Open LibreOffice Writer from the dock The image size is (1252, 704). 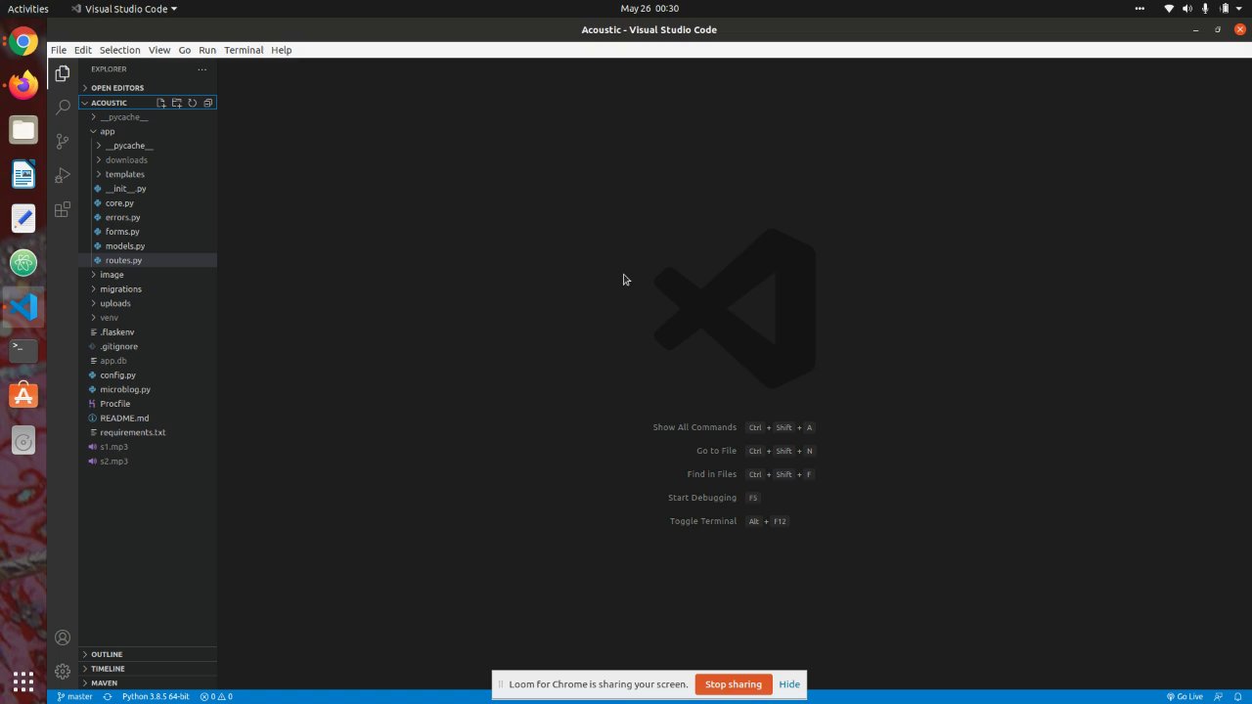pyautogui.click(x=23, y=174)
